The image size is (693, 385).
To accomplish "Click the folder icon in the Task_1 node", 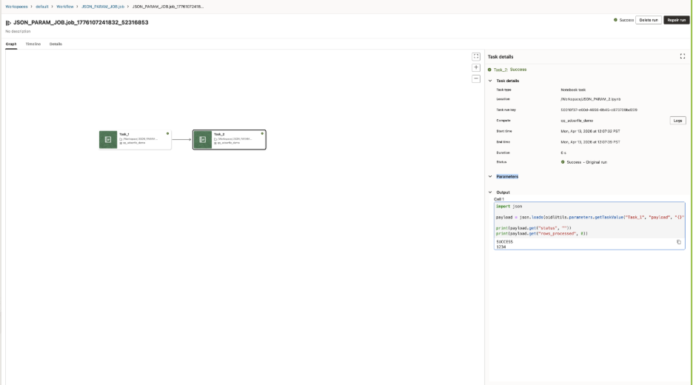I will [121, 138].
